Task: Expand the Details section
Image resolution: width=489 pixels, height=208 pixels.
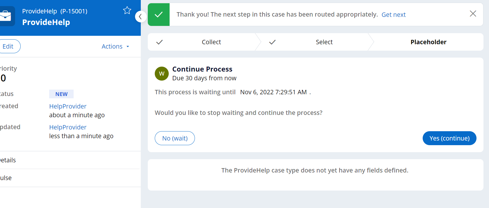Action: pyautogui.click(x=8, y=160)
